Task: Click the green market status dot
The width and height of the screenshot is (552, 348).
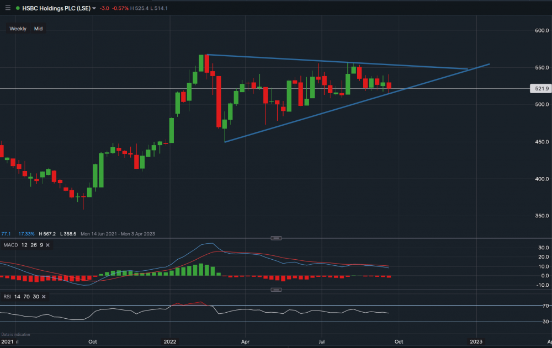Action: pyautogui.click(x=18, y=8)
